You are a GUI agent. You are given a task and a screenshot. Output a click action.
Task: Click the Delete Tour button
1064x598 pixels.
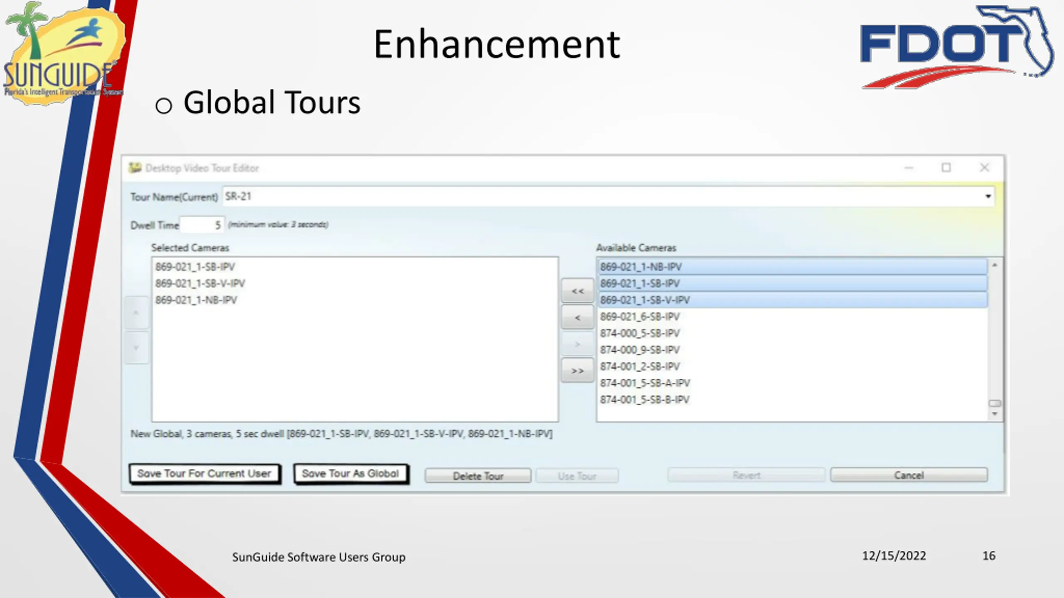(x=478, y=476)
